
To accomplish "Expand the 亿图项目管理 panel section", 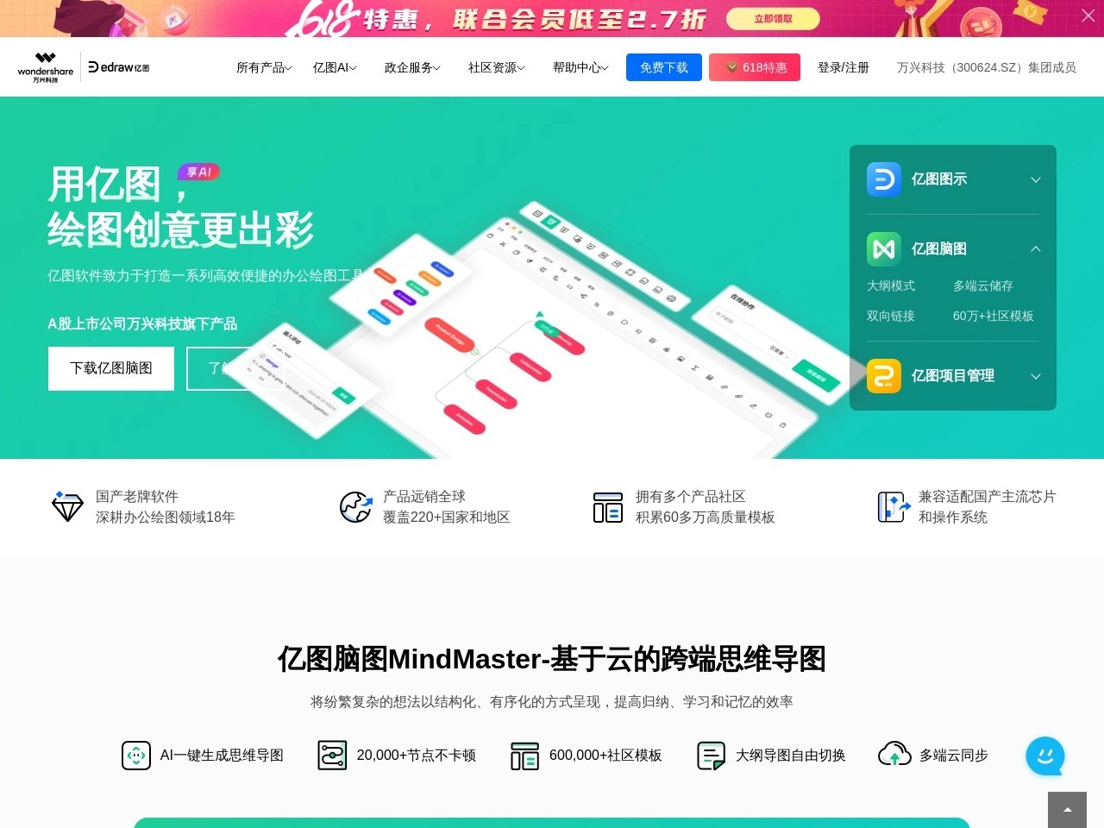I will (1035, 376).
